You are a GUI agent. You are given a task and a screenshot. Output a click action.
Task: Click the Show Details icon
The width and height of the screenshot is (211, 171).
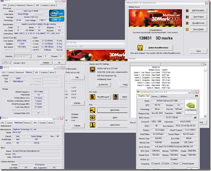tap(187, 29)
